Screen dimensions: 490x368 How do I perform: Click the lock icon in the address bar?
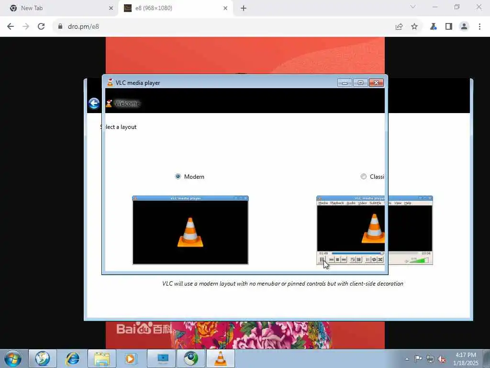60,26
